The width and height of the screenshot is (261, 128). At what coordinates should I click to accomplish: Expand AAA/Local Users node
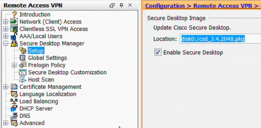(x=6, y=36)
